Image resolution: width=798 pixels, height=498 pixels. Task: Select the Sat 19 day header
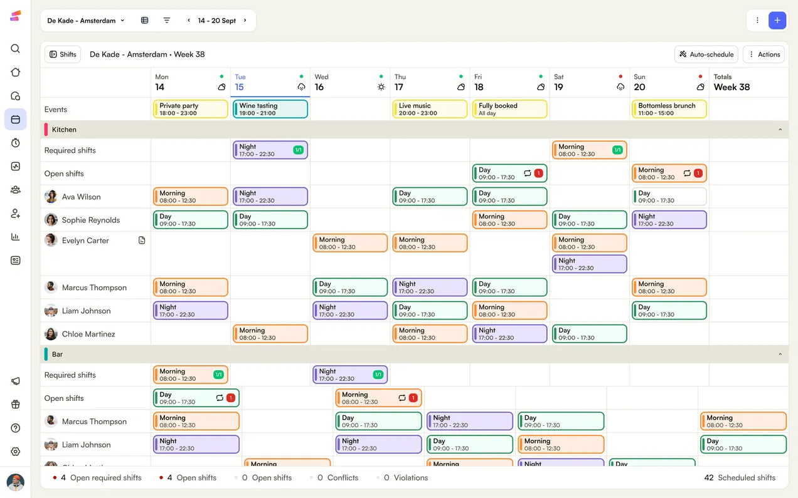point(589,82)
